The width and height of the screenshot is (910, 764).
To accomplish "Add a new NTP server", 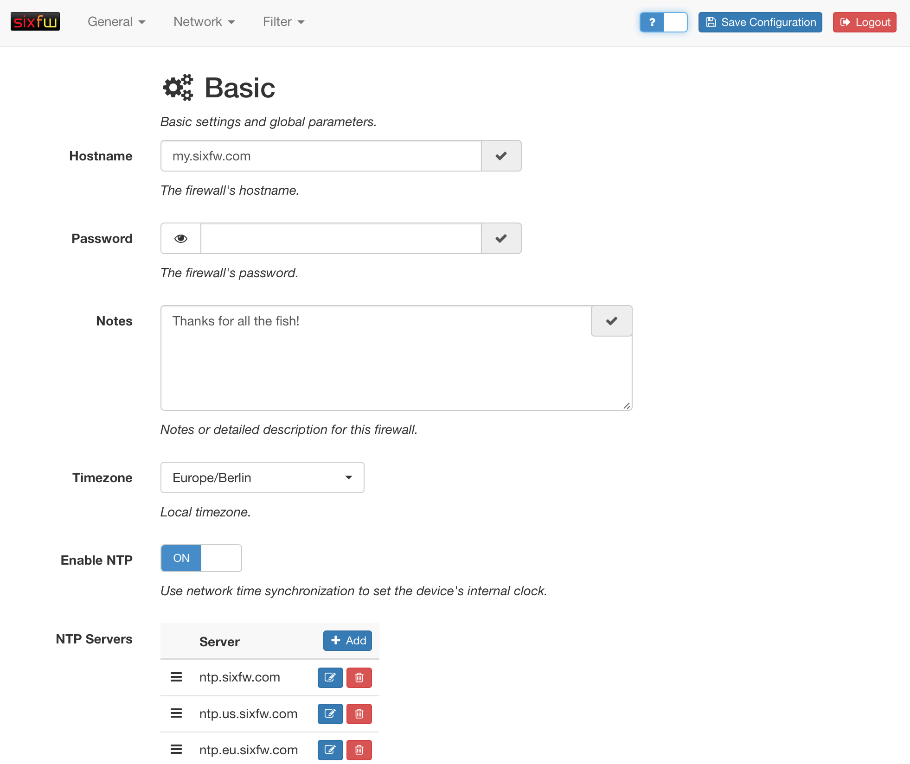I will (x=347, y=641).
